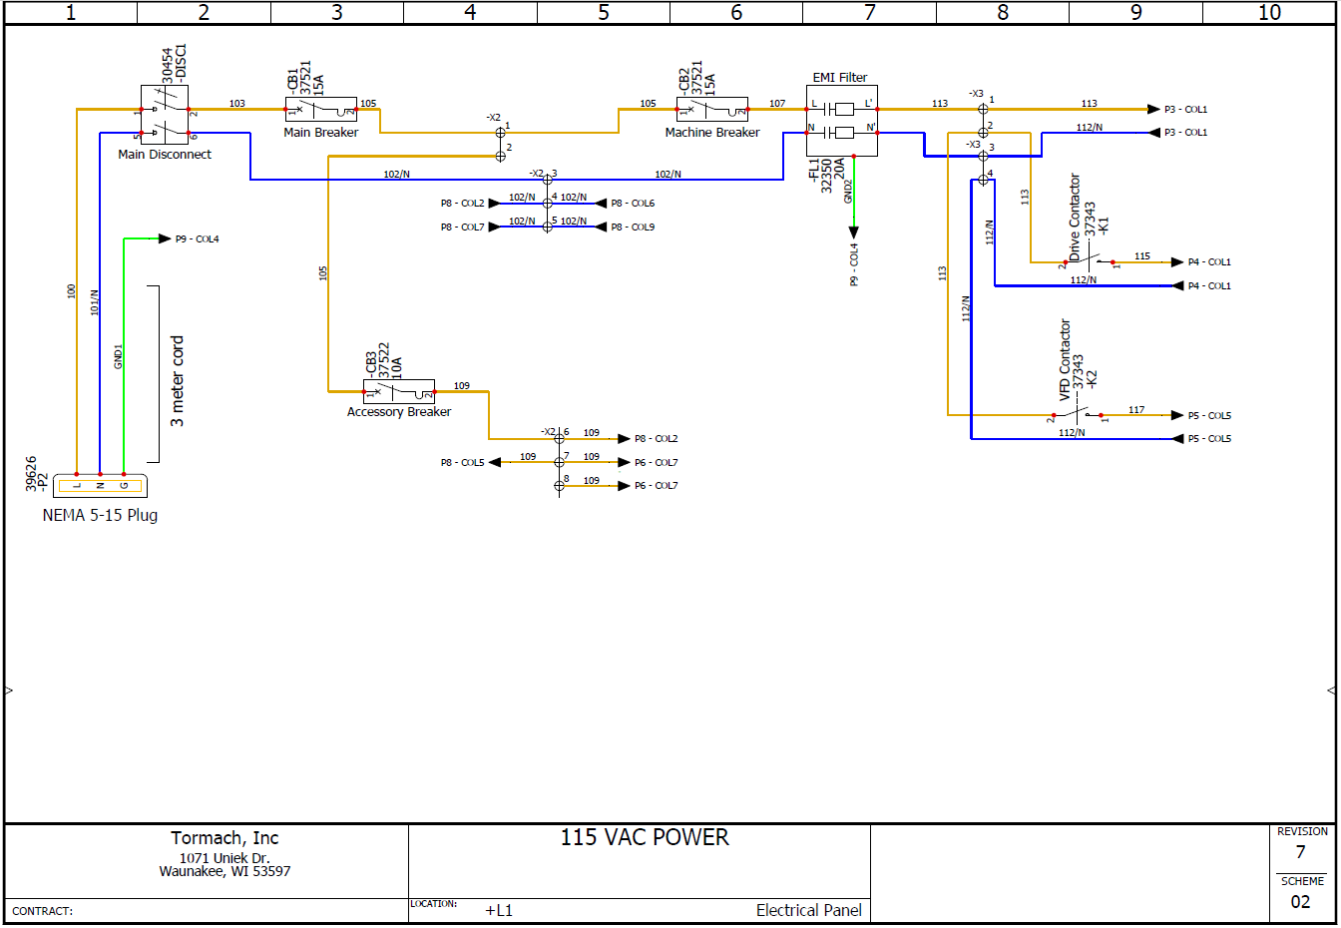Click the CB3 Accessory Breaker symbol
1341x928 pixels.
click(399, 389)
